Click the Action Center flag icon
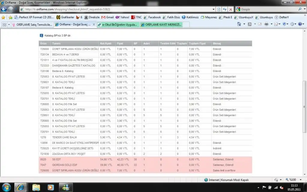 tap(264, 187)
